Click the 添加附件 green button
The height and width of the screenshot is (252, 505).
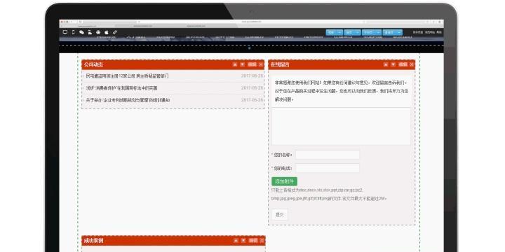284,181
